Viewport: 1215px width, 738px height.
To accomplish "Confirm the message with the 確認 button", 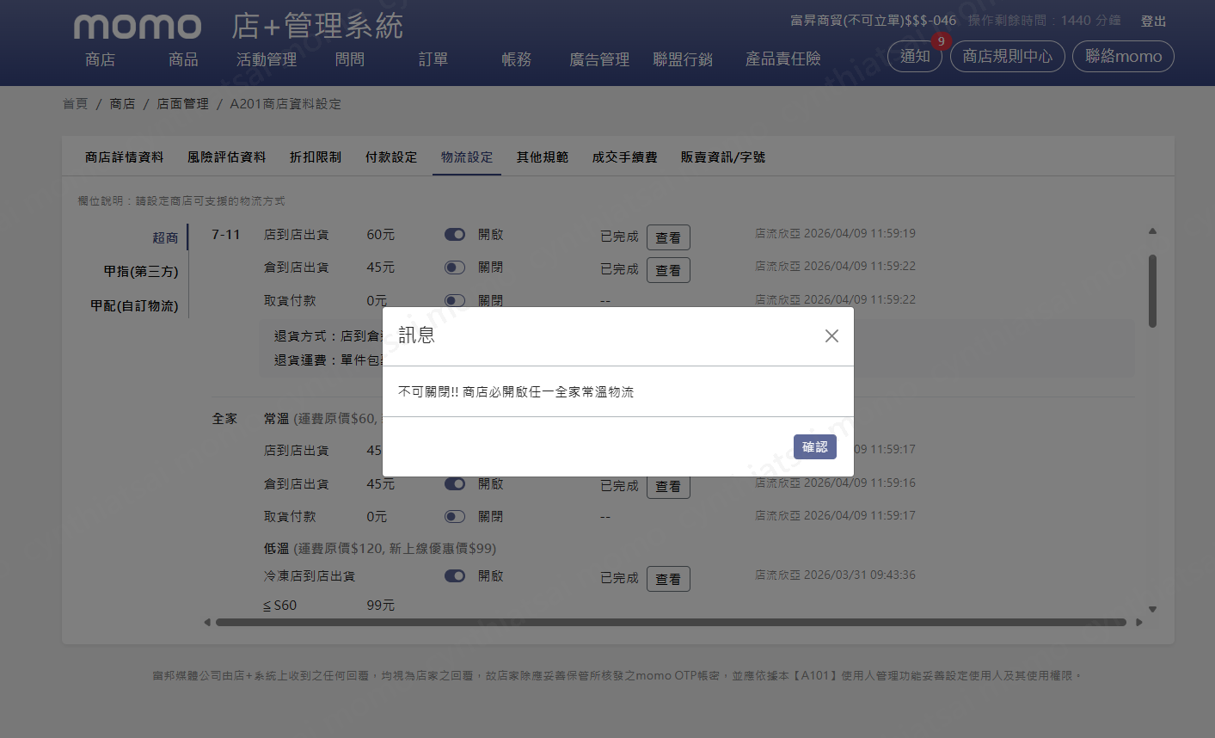I will point(815,447).
